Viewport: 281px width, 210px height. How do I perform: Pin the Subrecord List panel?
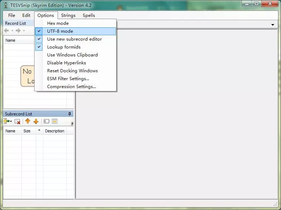pos(69,114)
